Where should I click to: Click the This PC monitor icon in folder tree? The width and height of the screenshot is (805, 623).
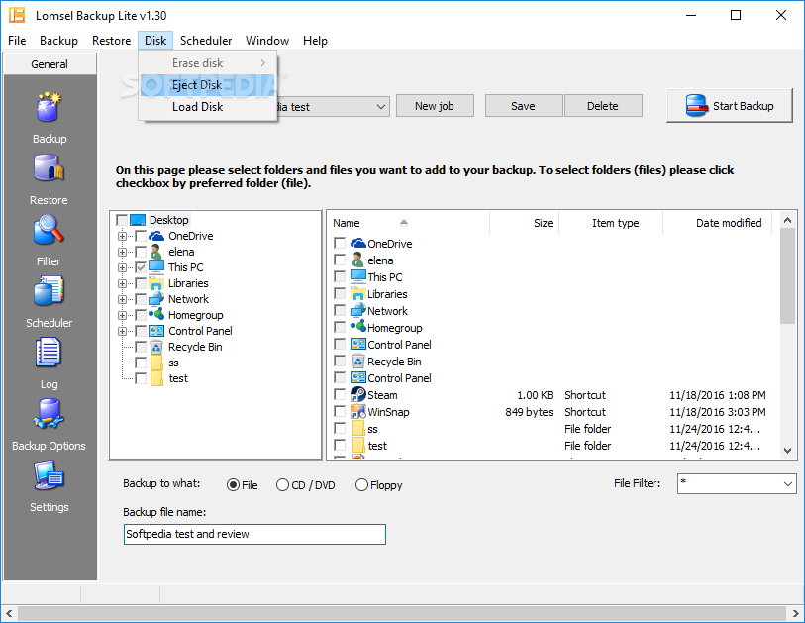click(x=156, y=267)
